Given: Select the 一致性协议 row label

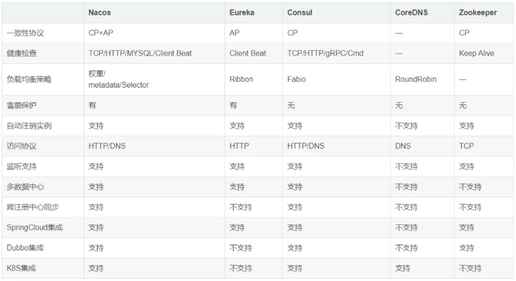Looking at the screenshot, I should click(25, 33).
